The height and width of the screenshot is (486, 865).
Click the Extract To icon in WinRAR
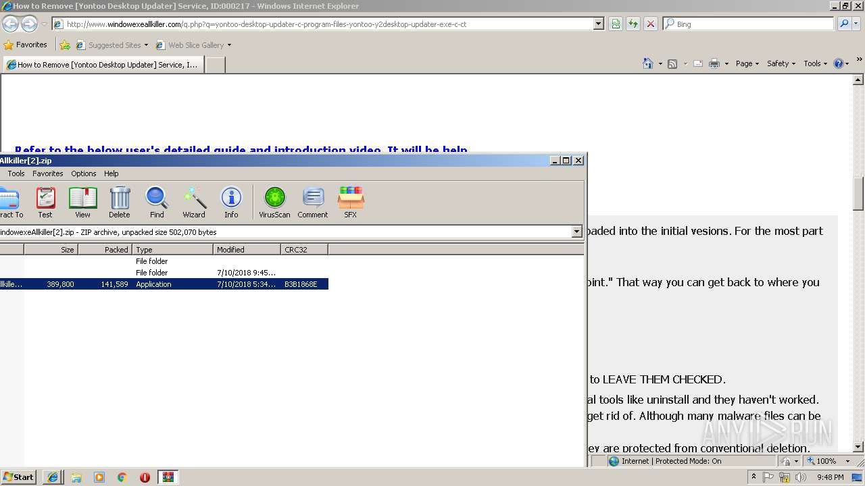click(10, 202)
